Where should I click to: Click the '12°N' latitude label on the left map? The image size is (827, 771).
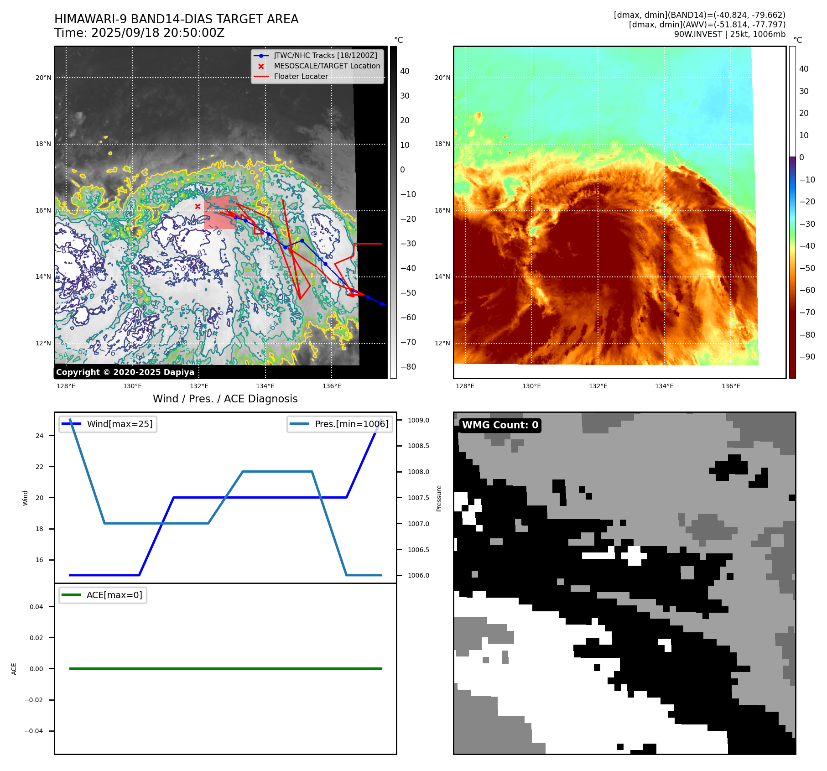click(43, 343)
